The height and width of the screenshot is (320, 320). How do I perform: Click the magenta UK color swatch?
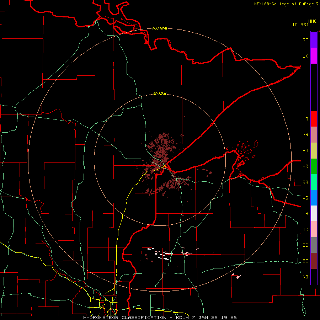coord(314,56)
